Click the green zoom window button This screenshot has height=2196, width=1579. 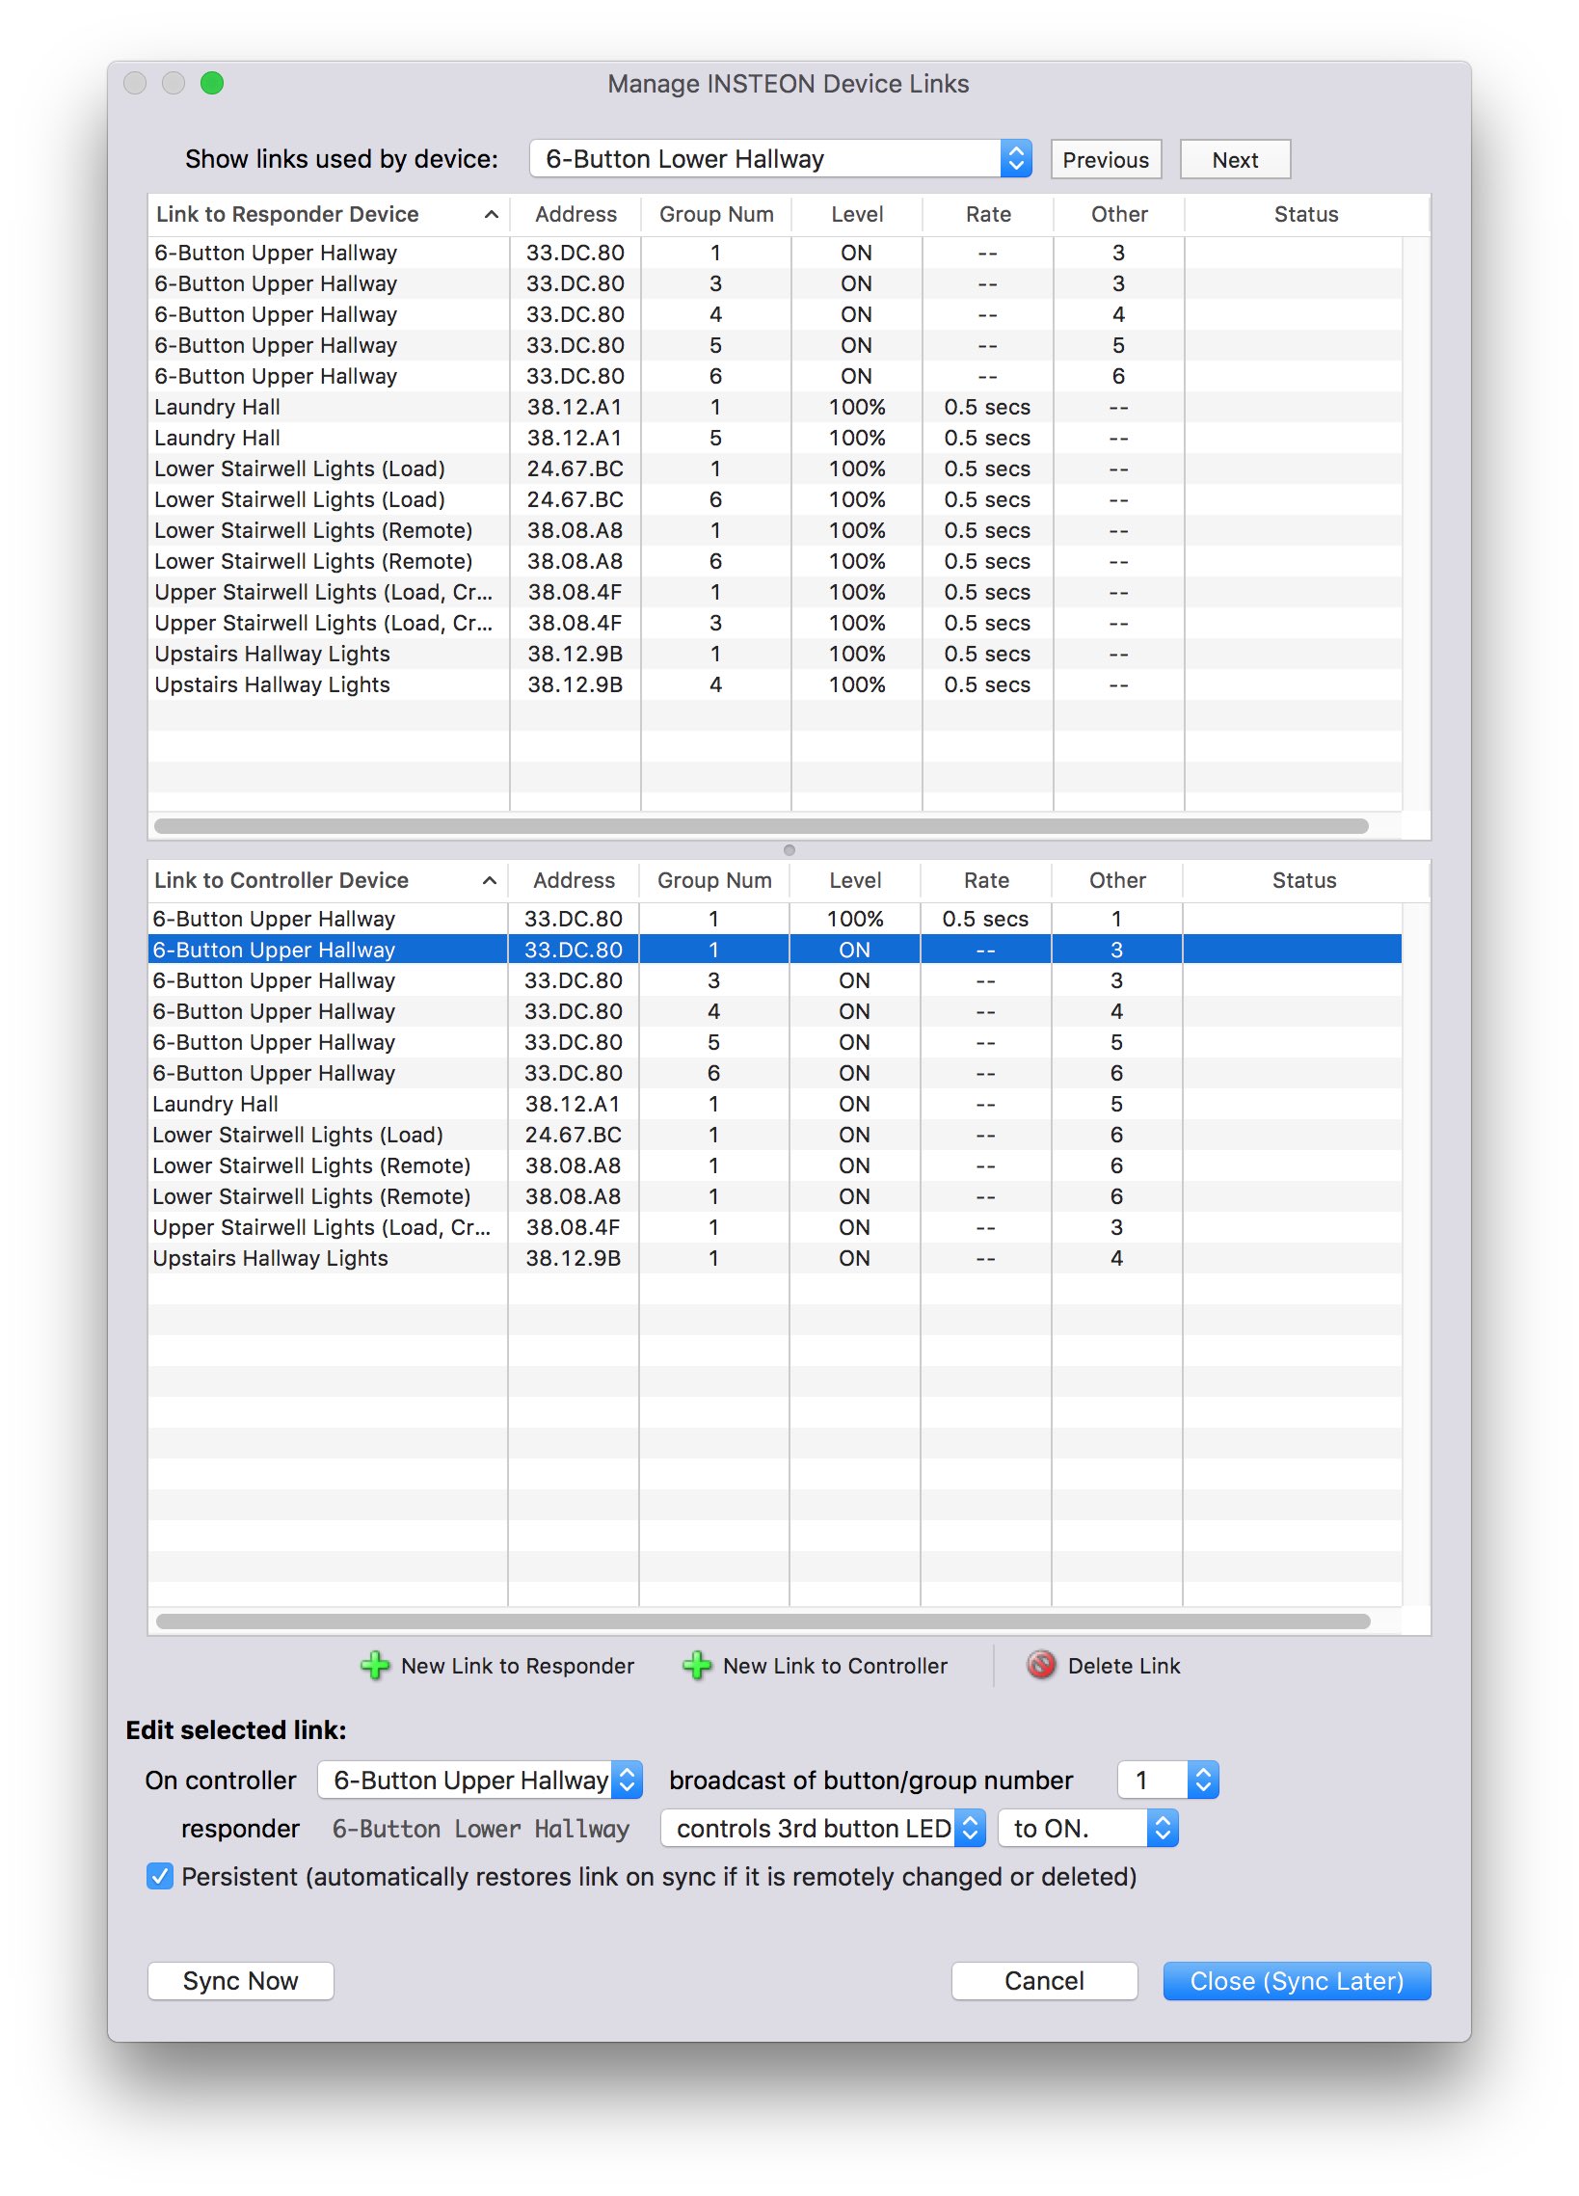point(212,83)
